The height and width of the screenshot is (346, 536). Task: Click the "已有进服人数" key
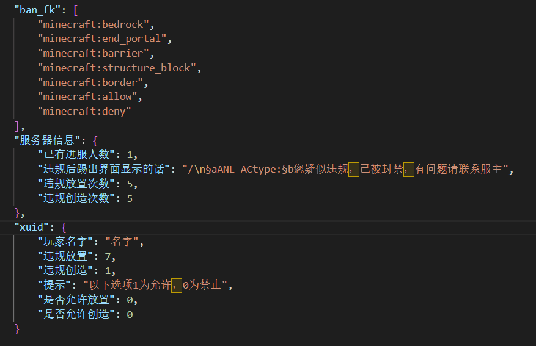pyautogui.click(x=76, y=154)
